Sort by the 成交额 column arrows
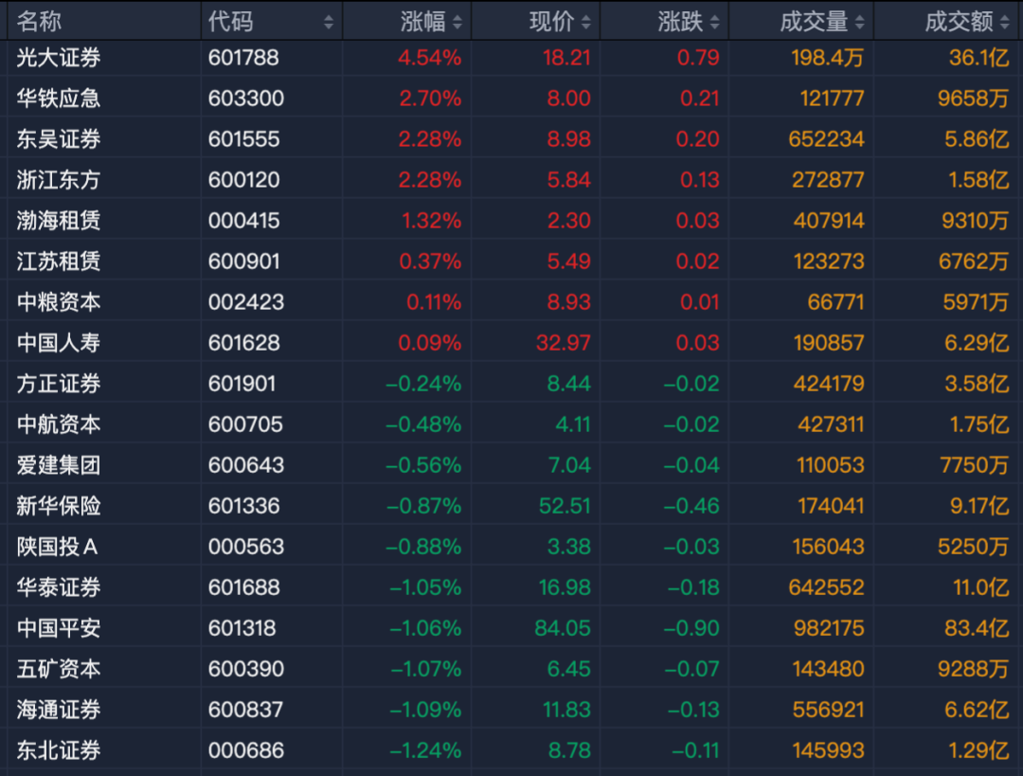The image size is (1023, 776). [1005, 22]
